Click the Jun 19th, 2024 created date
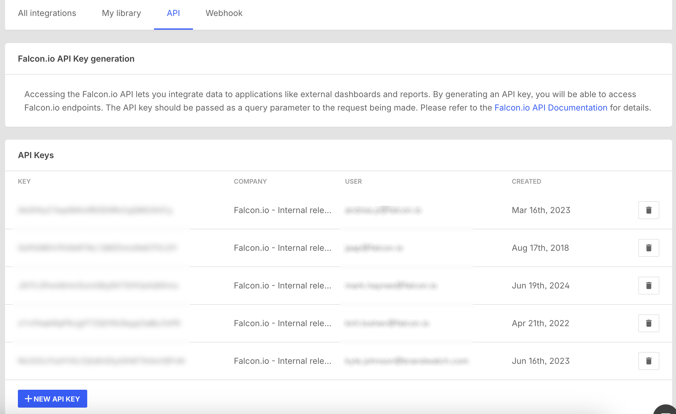676x414 pixels. pos(541,286)
